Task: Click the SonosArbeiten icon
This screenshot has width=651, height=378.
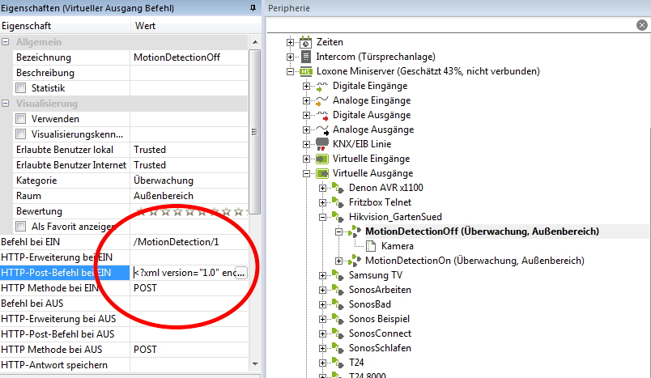Action: [x=338, y=290]
